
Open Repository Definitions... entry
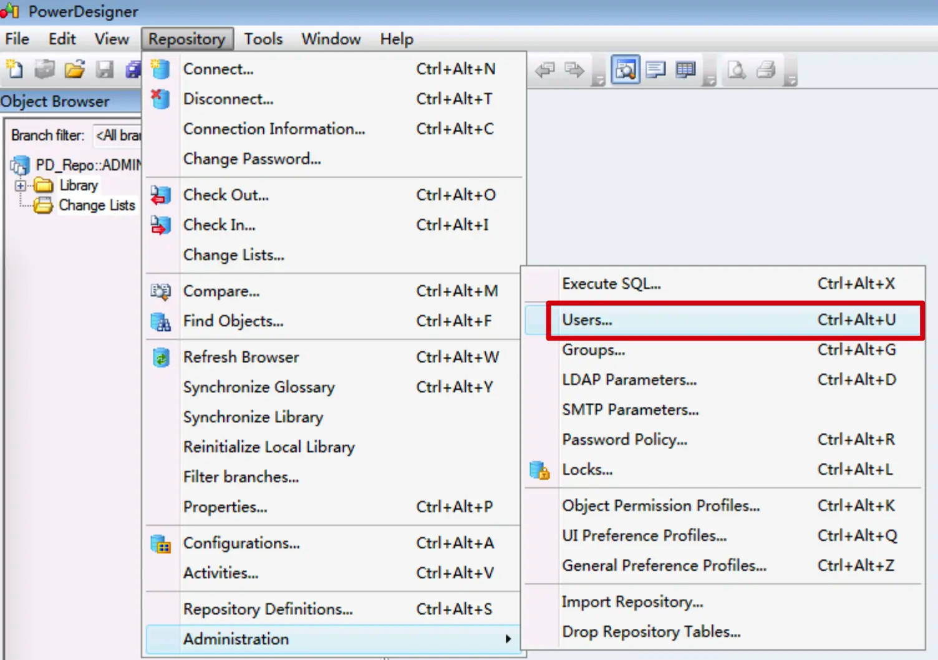point(334,609)
